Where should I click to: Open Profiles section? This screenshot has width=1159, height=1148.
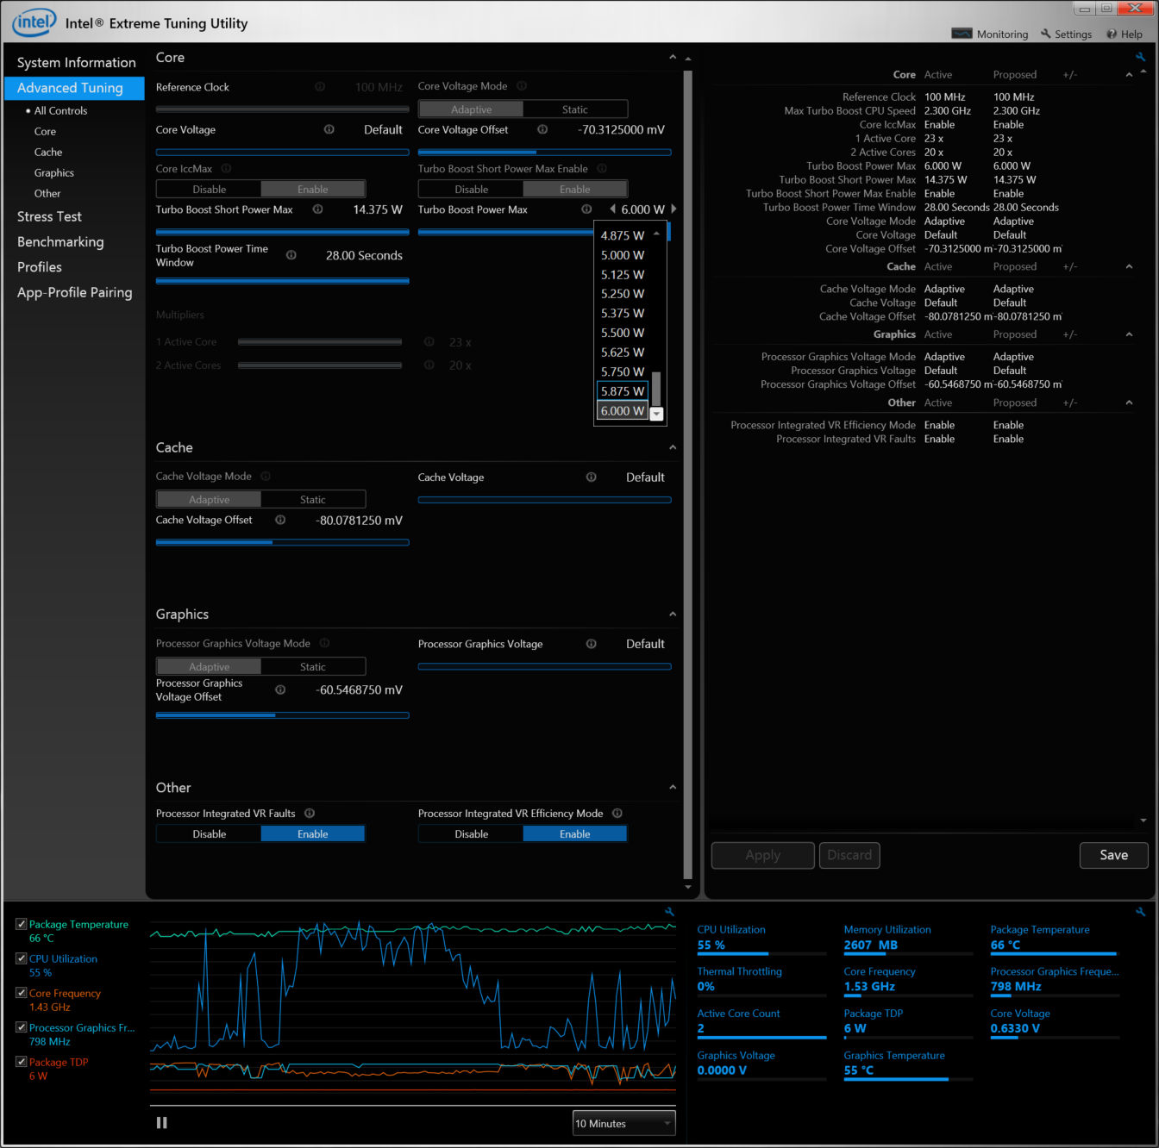pyautogui.click(x=40, y=267)
